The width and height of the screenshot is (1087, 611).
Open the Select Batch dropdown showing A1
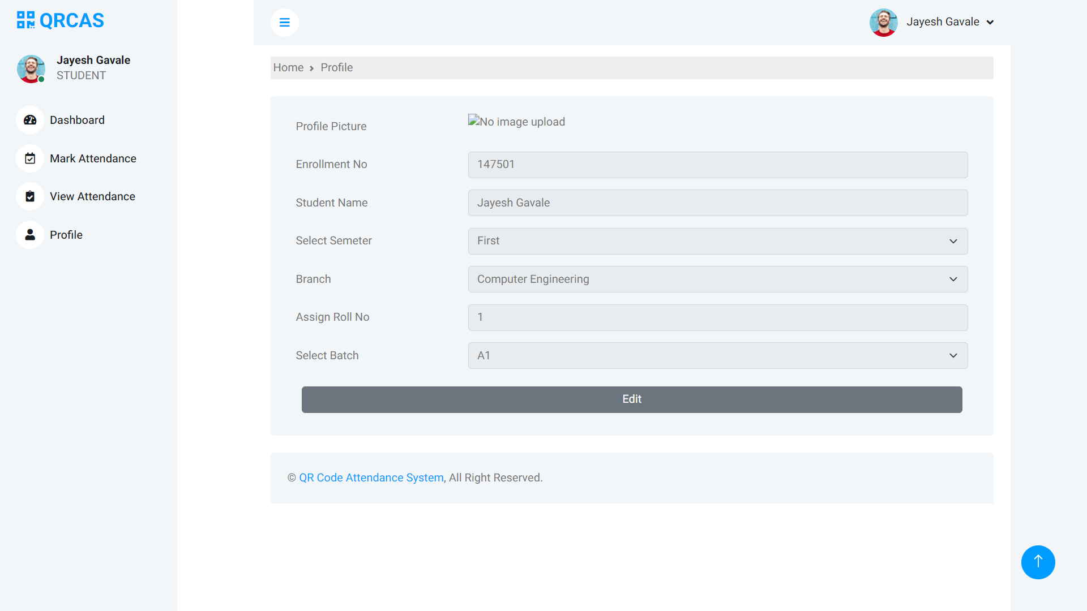(718, 355)
